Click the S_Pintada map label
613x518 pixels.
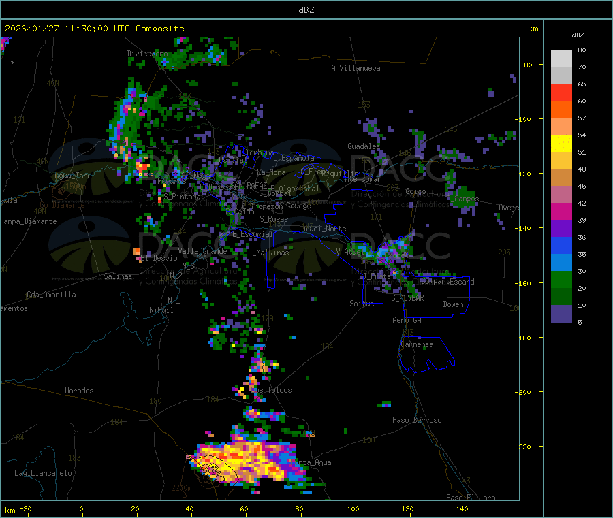[182, 197]
